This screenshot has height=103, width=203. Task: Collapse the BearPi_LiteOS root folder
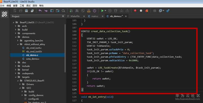(14, 22)
